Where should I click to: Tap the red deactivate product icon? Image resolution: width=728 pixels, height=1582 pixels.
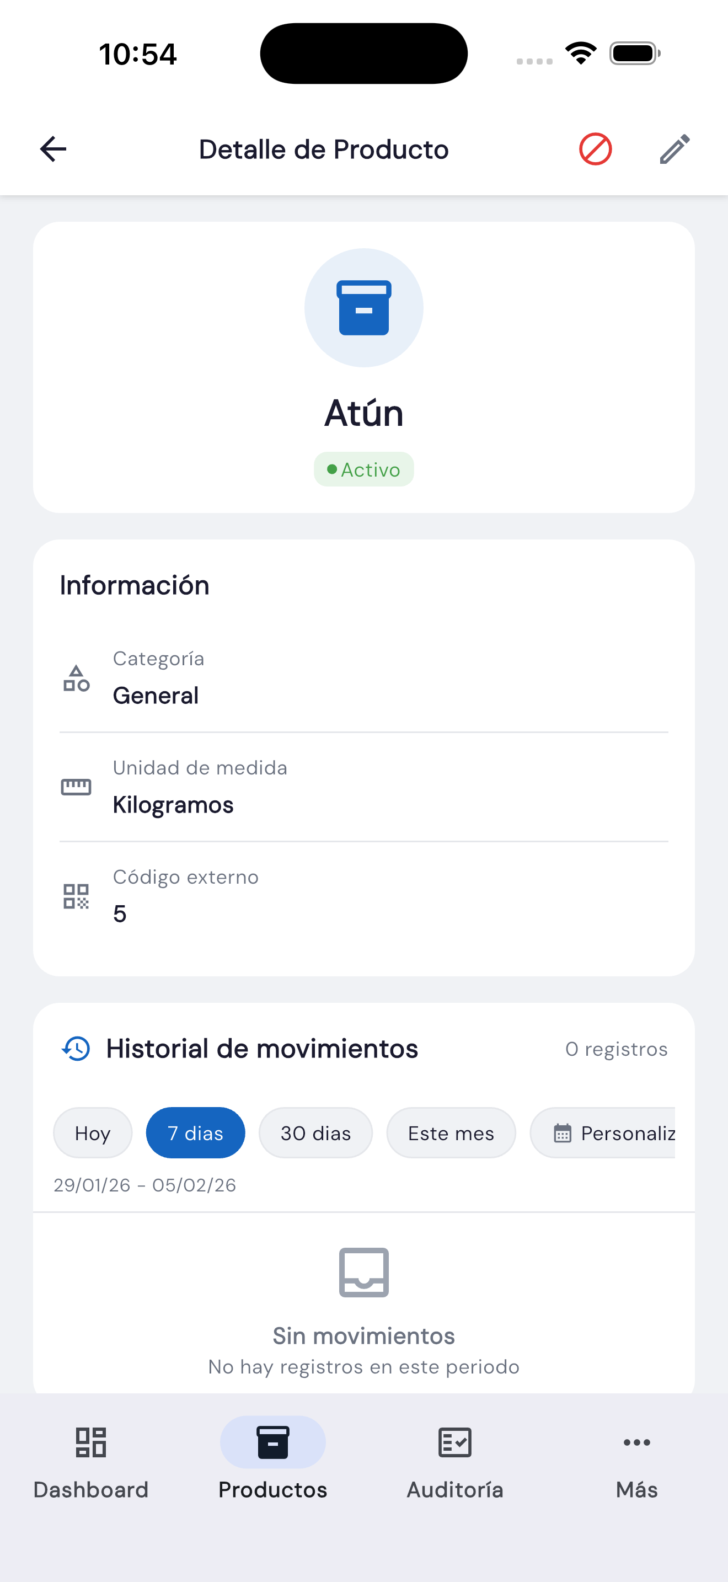[595, 149]
